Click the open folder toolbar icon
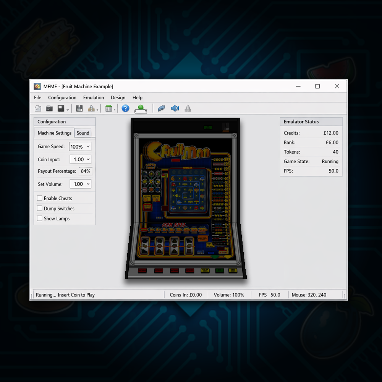 (49, 108)
